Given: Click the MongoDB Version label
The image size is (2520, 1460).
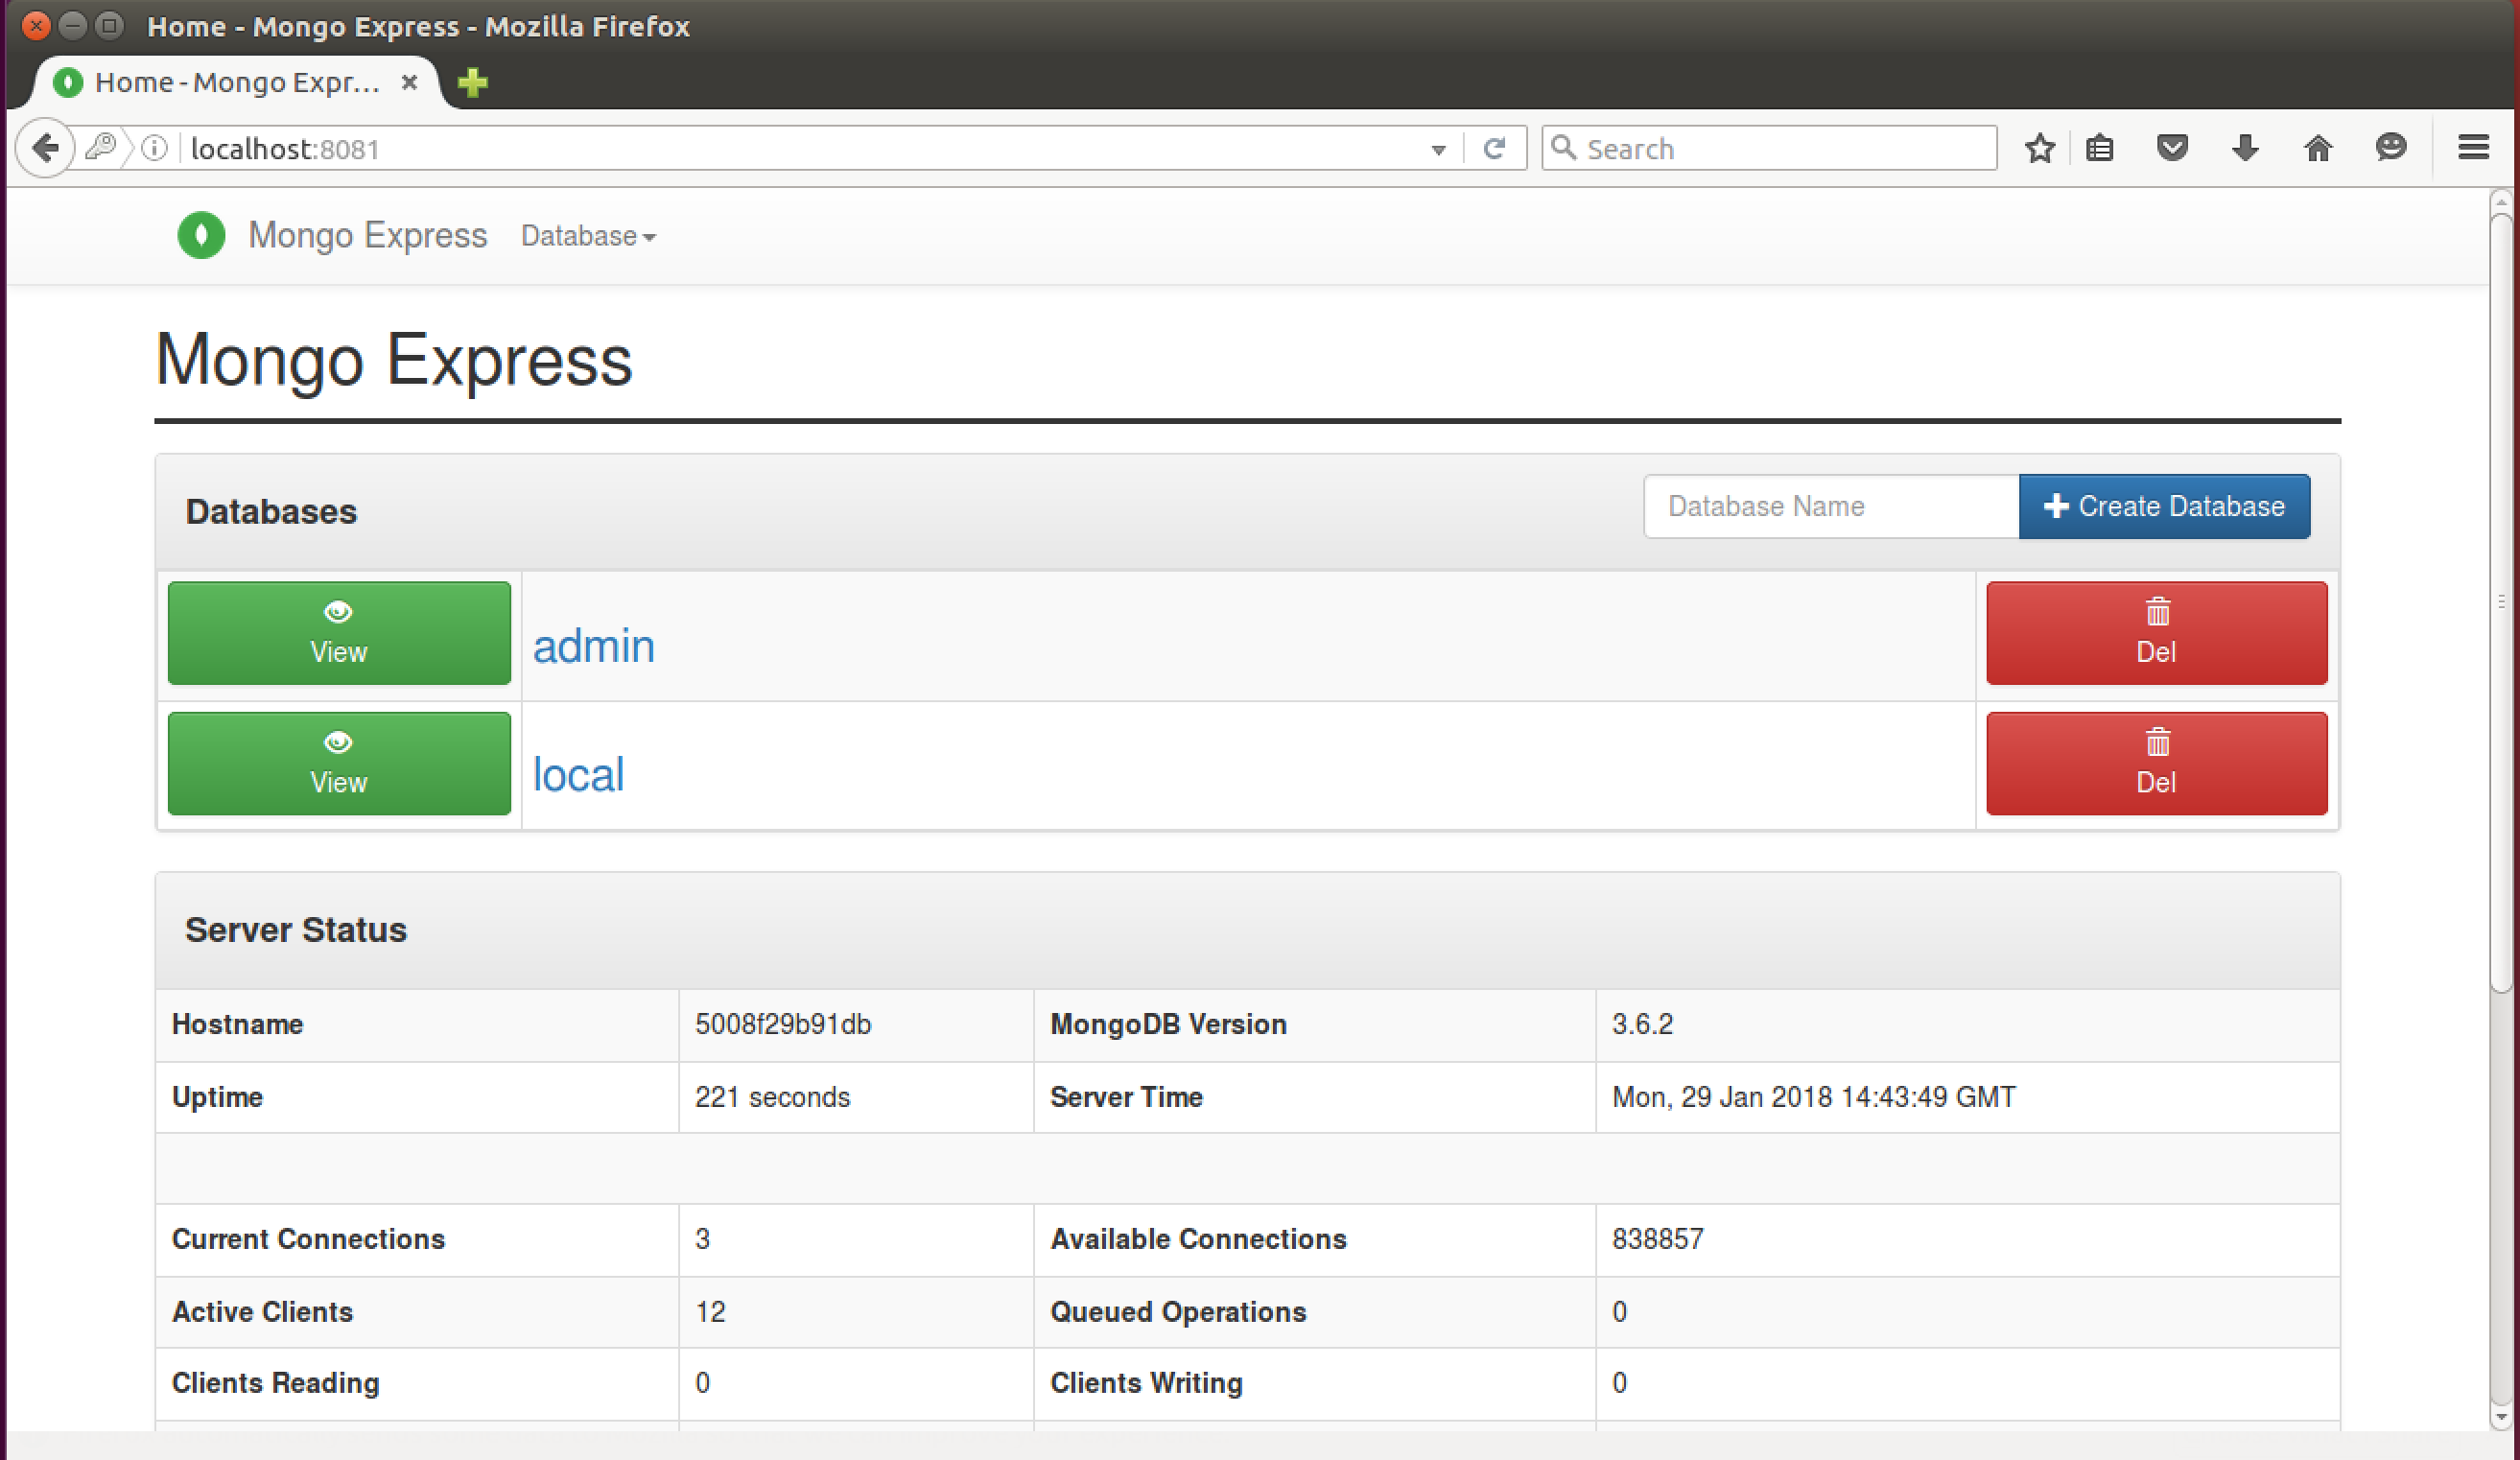Looking at the screenshot, I should point(1168,1024).
